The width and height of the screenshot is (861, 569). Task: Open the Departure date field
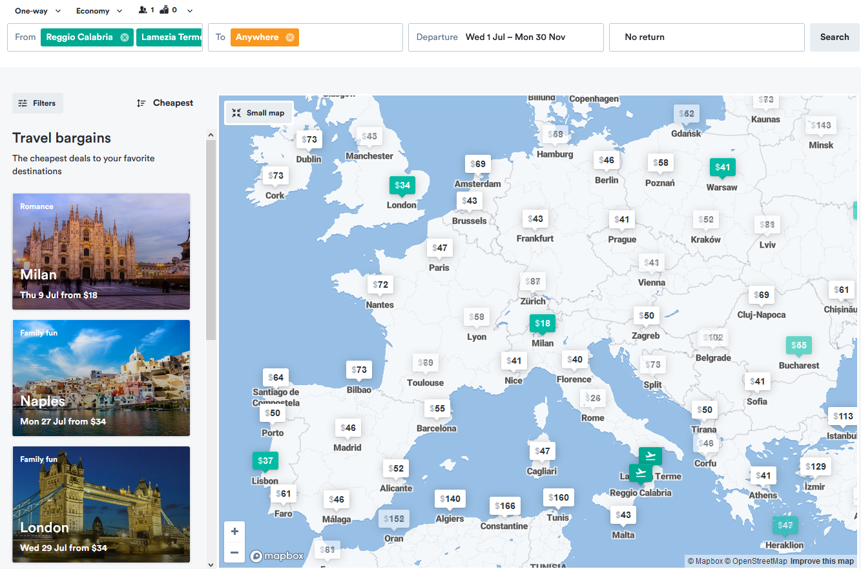point(506,37)
